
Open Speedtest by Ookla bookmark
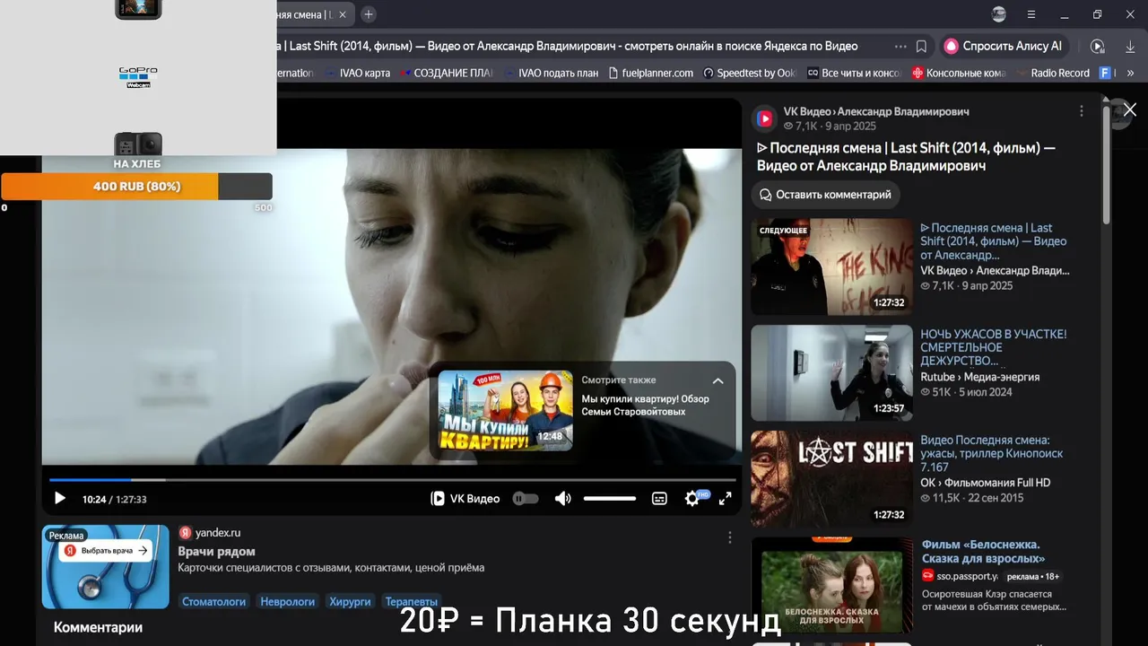click(x=750, y=73)
